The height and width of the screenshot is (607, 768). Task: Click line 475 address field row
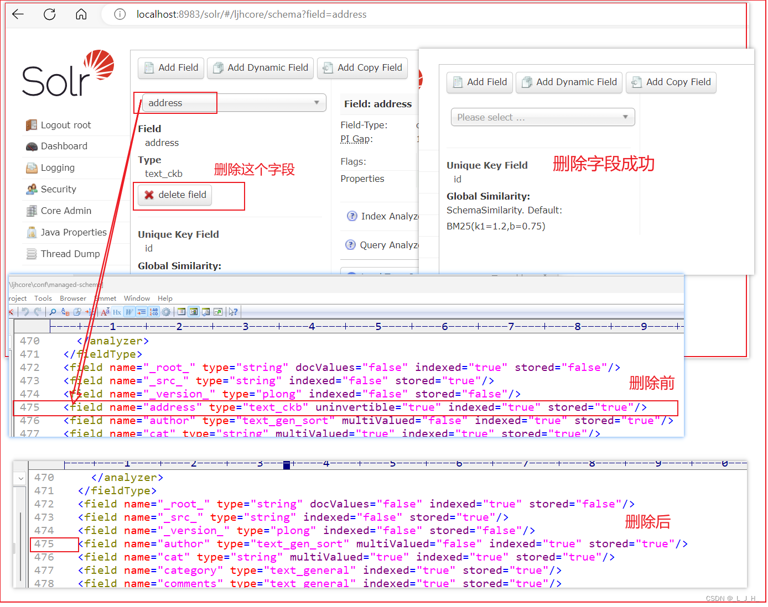click(345, 407)
